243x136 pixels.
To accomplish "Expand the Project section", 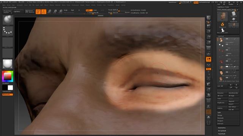I will tap(220, 121).
